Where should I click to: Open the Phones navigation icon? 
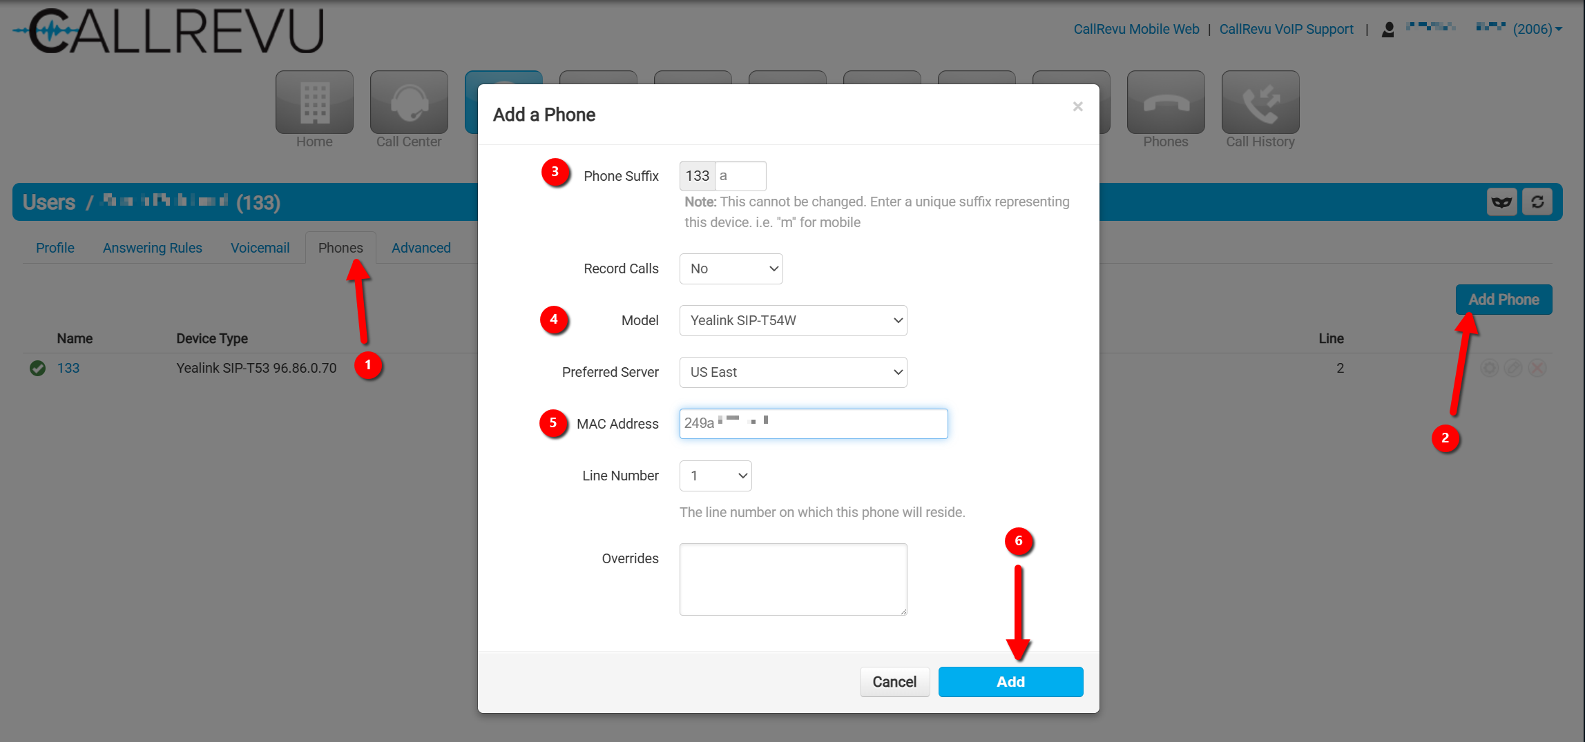pos(1166,102)
